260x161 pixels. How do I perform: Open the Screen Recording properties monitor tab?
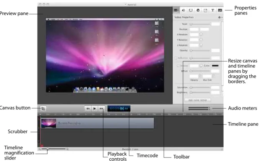(191, 10)
